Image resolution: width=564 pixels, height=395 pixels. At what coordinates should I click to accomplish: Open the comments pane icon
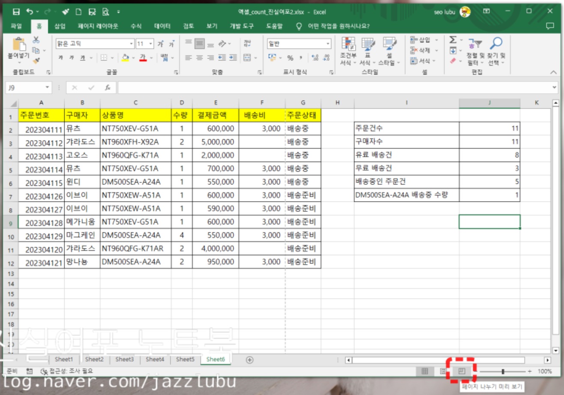(550, 26)
